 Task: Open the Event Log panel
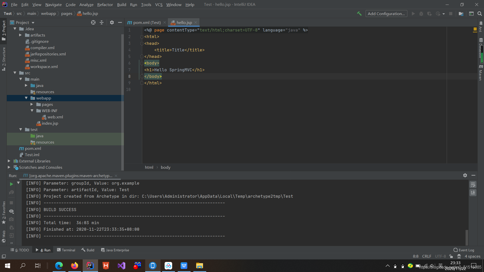(464, 250)
